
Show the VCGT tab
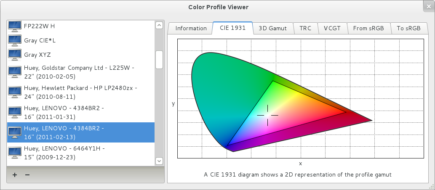[x=332, y=28]
